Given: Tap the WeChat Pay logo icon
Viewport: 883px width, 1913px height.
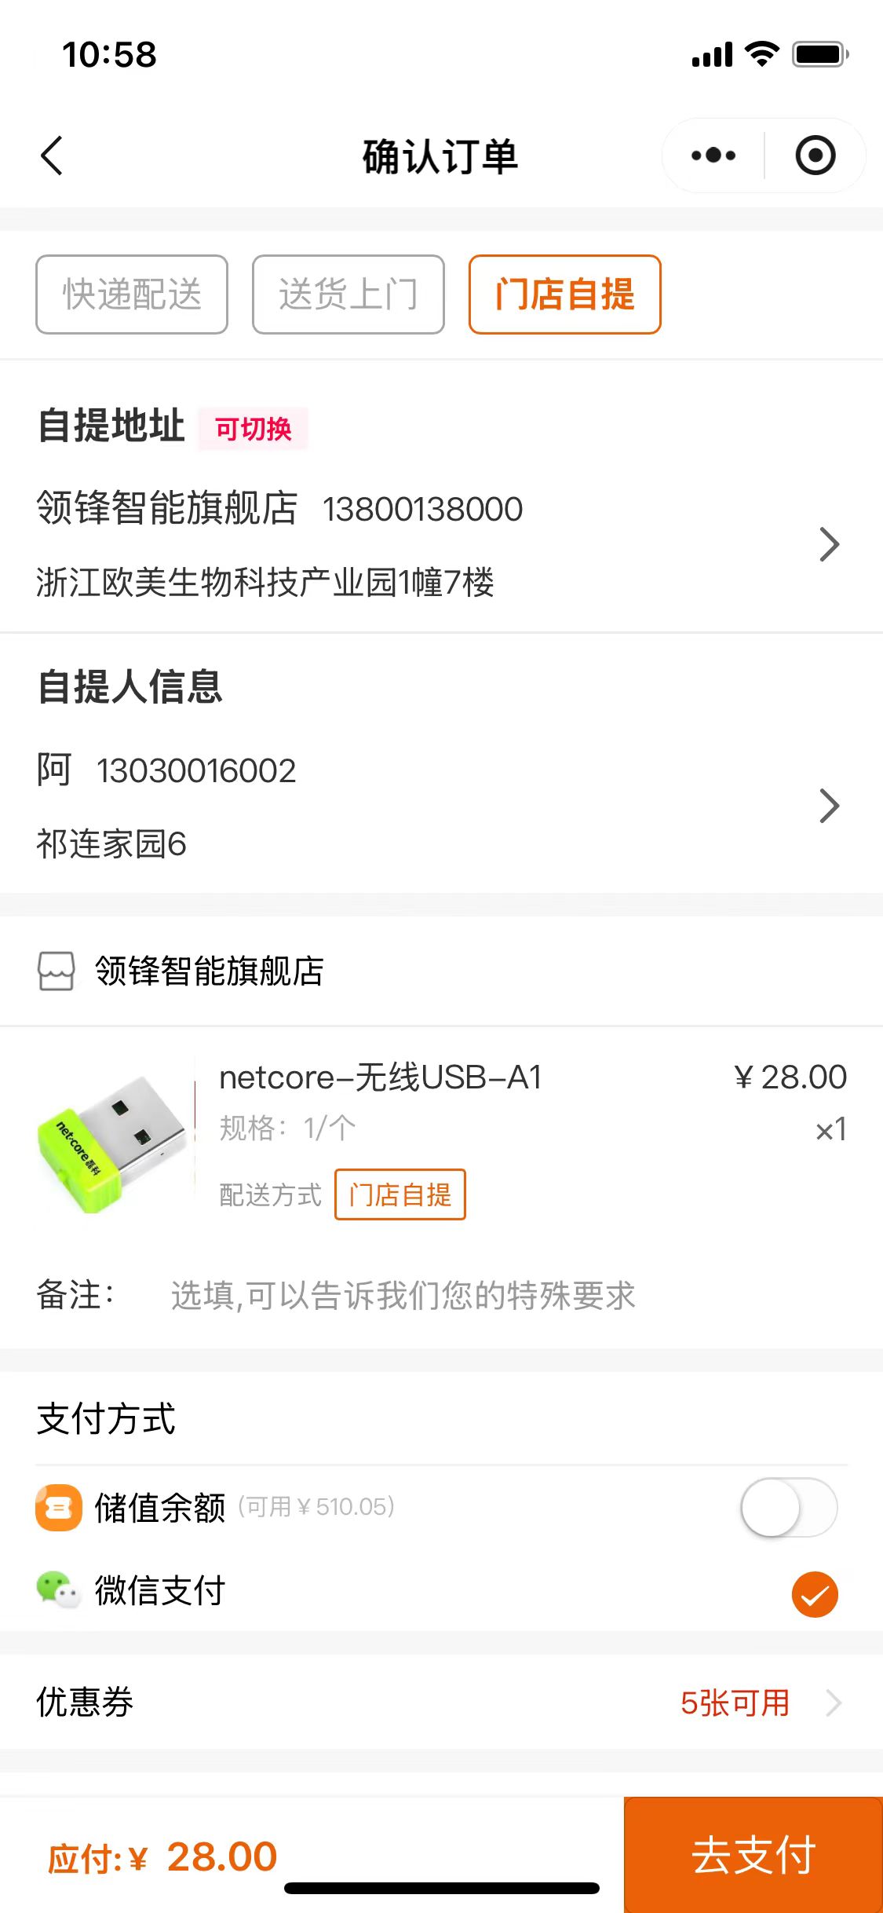Looking at the screenshot, I should (57, 1591).
